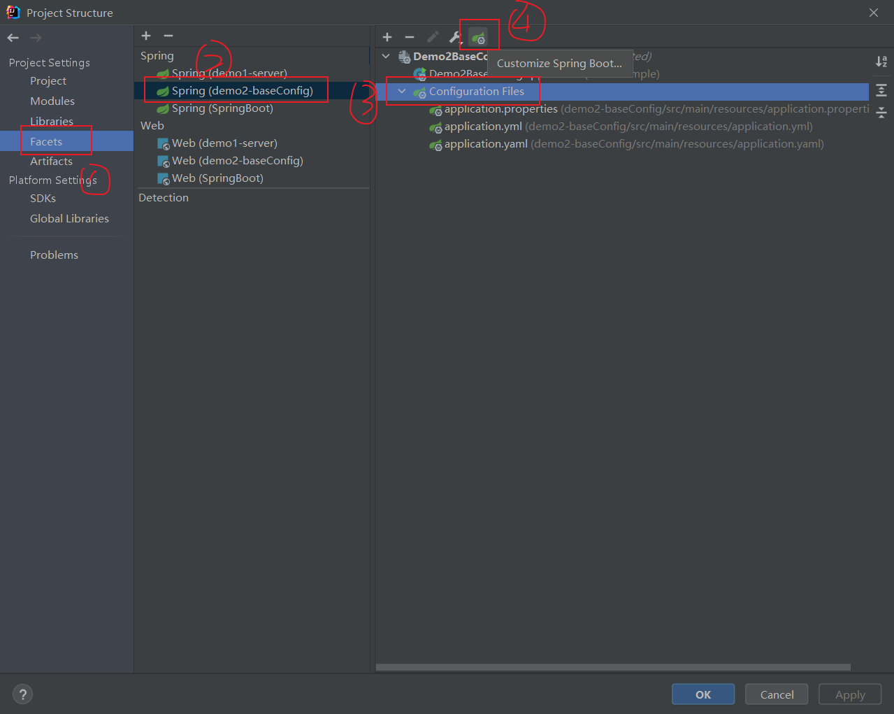The image size is (894, 714).
Task: Open the Detection item
Action: click(164, 198)
